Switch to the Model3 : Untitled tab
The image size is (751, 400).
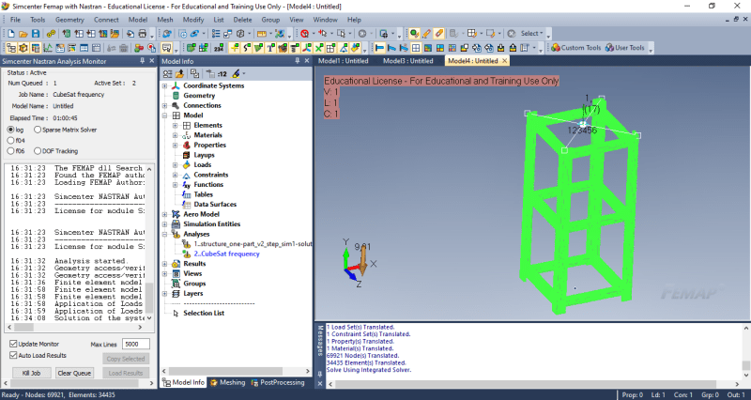408,61
